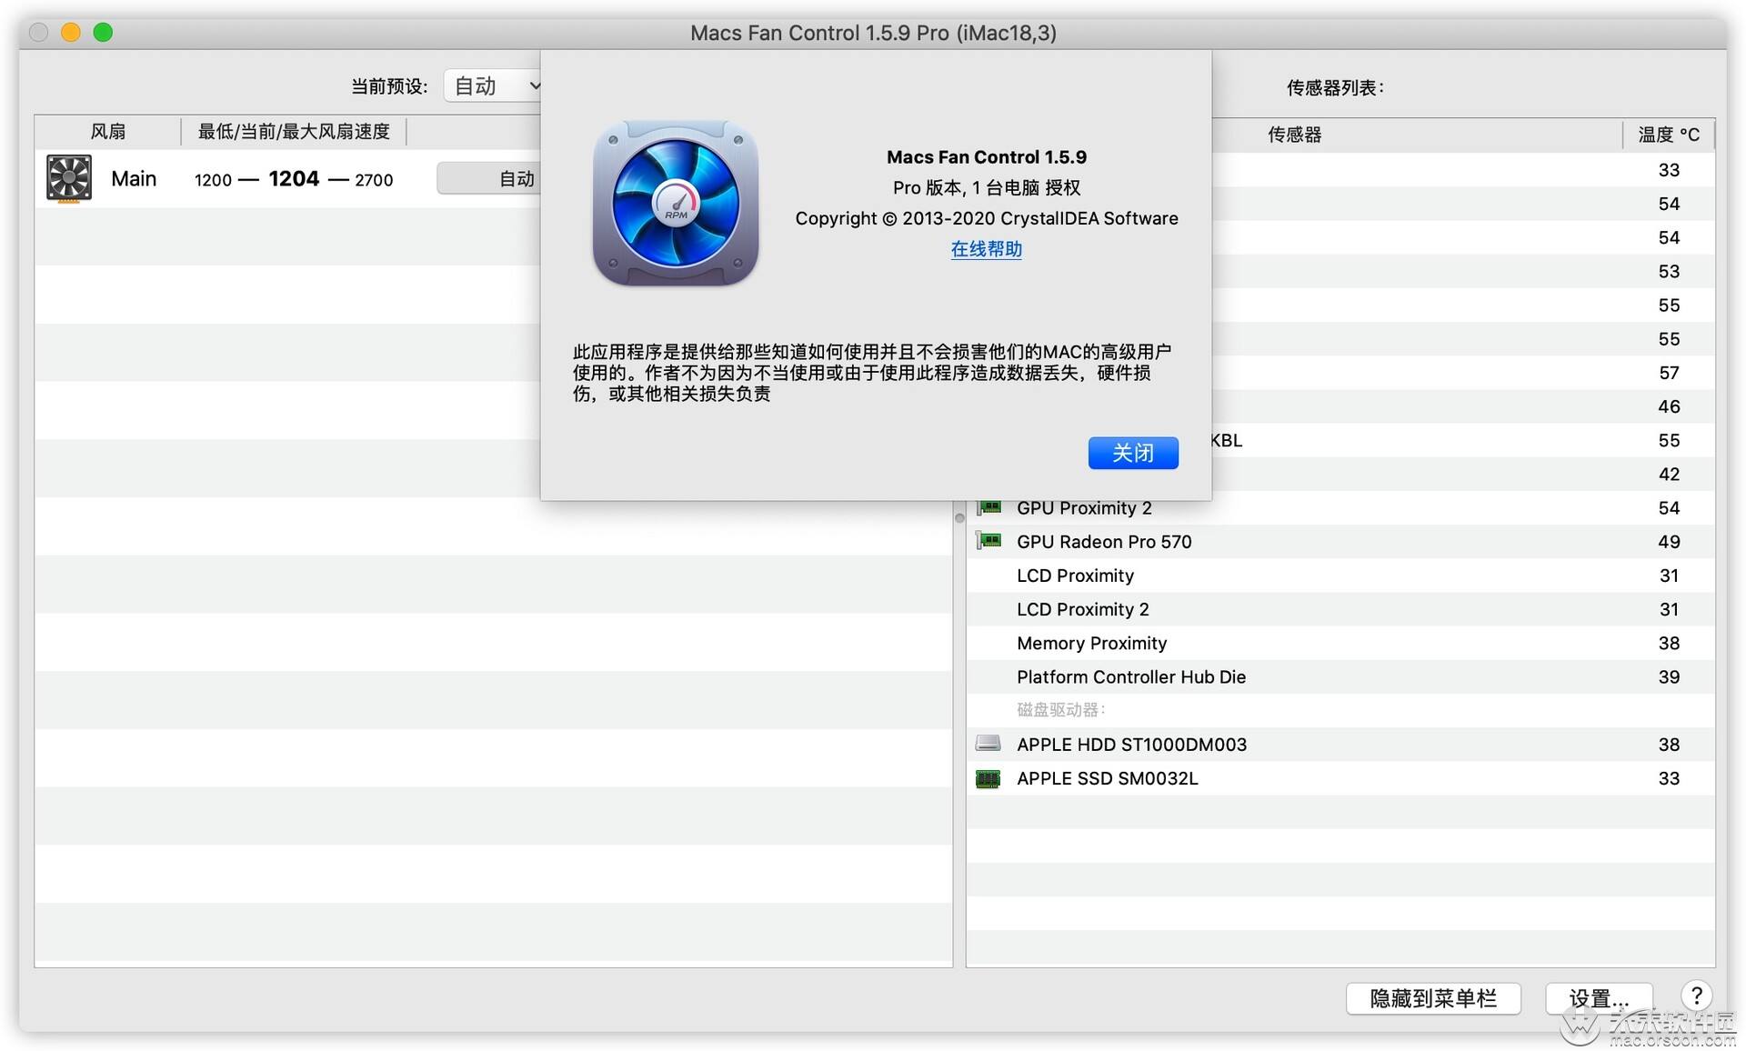Click the 磁盘驱动器 section label

click(x=1060, y=710)
